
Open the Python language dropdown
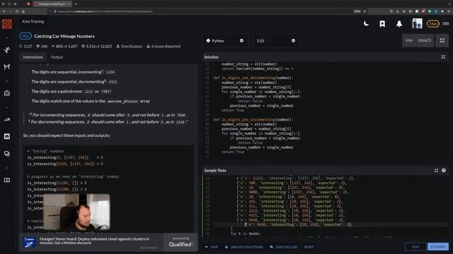pos(225,41)
